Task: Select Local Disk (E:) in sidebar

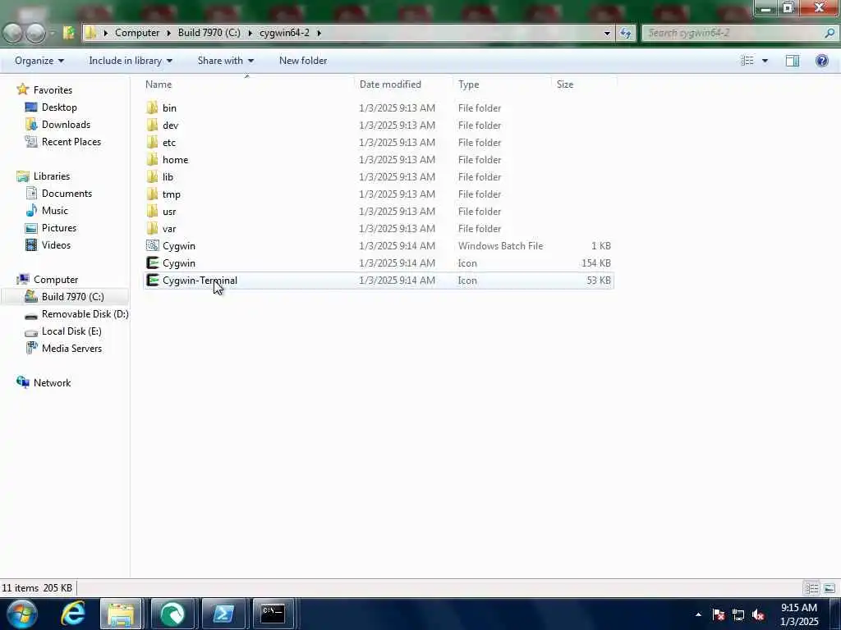Action: coord(71,331)
